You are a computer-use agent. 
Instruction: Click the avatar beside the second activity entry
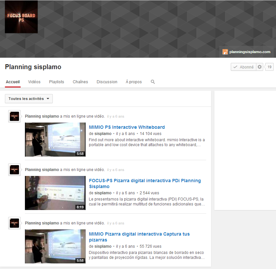pos(14,170)
